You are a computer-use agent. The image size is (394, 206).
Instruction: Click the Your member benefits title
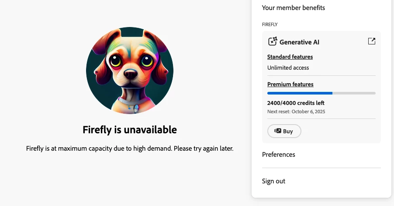click(293, 8)
